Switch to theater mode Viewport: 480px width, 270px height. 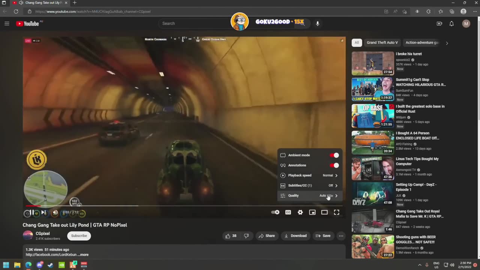[x=324, y=212]
